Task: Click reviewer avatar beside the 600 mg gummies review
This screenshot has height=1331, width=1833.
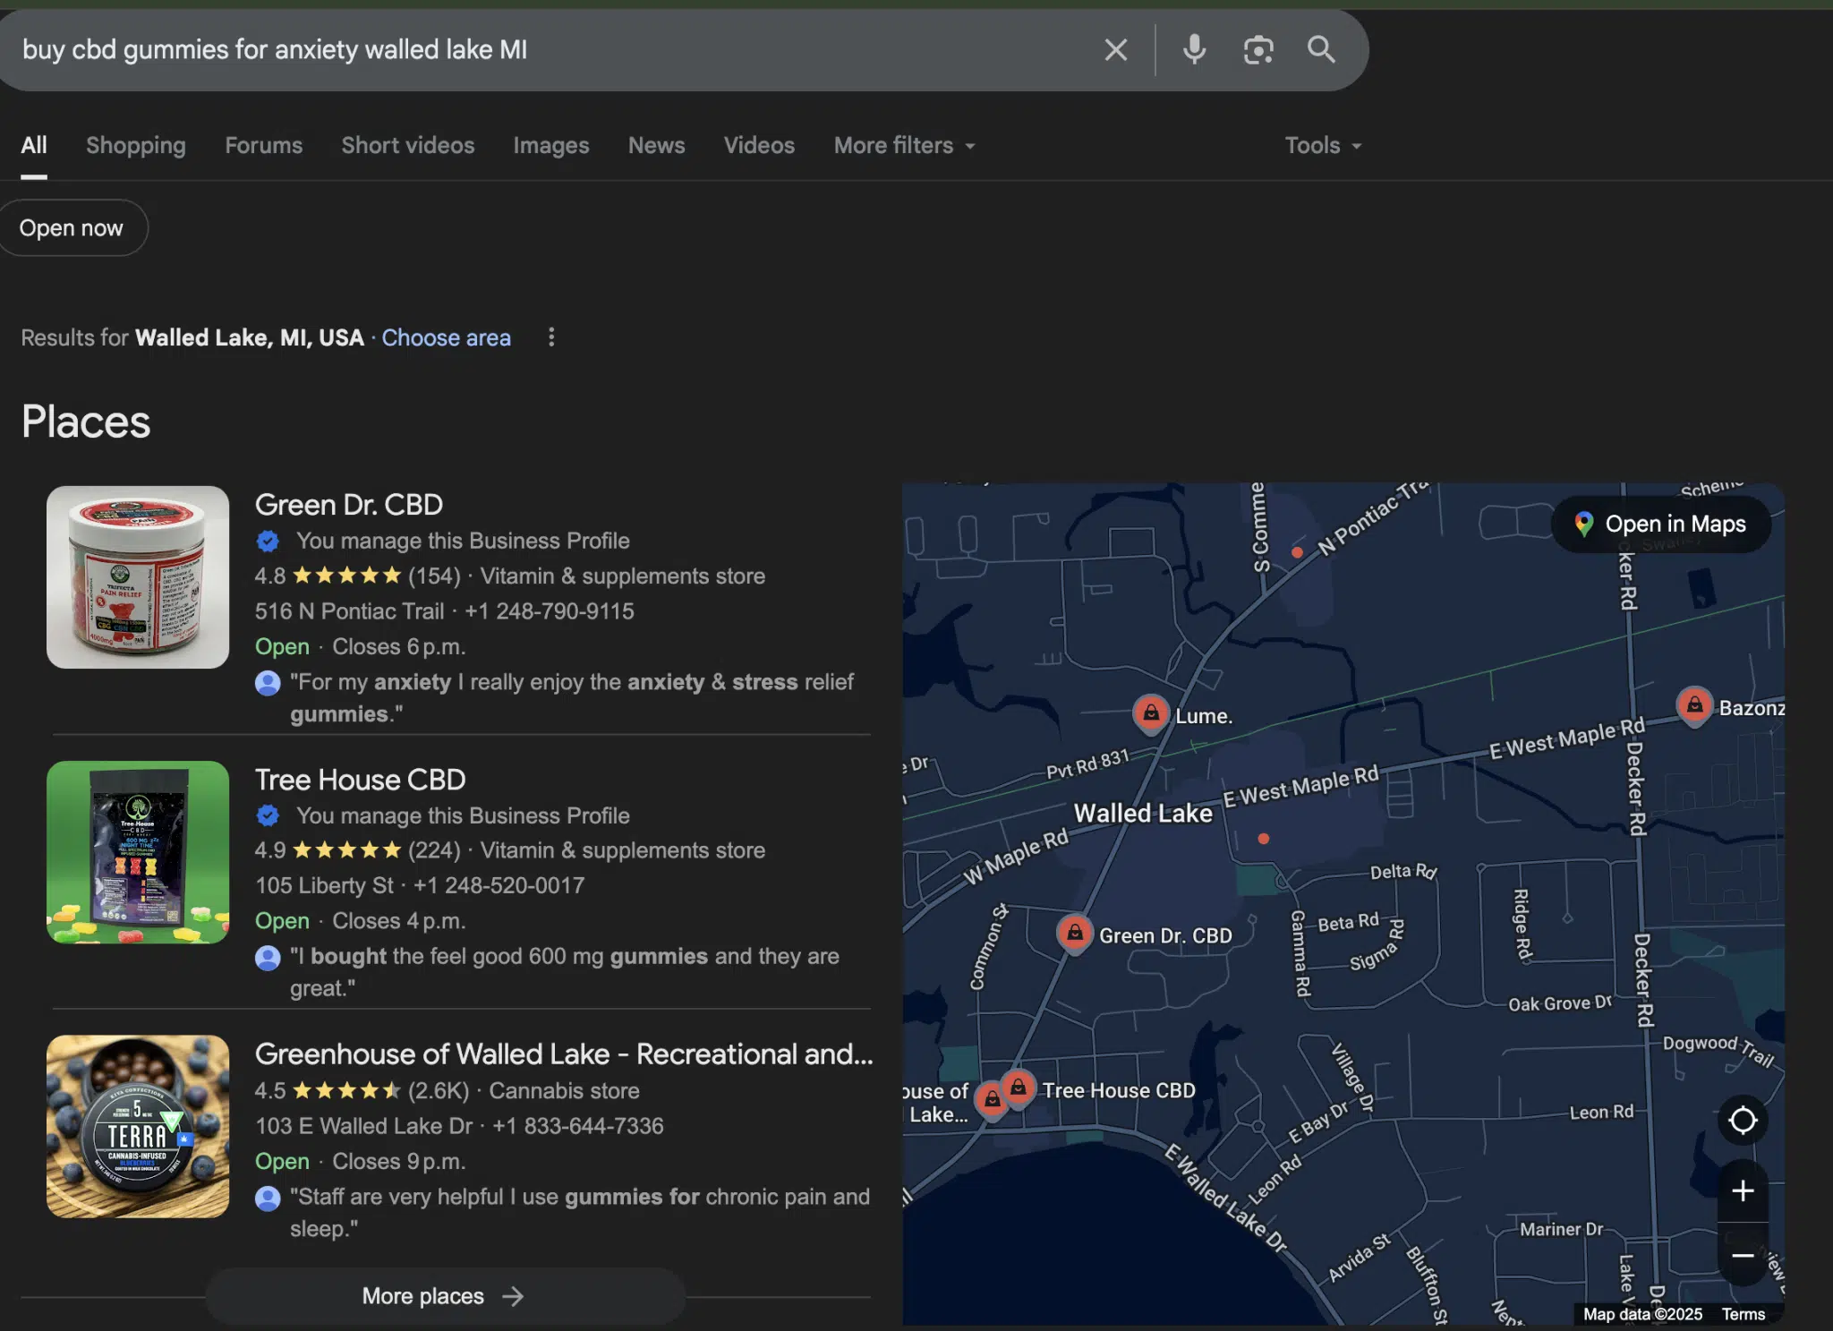Action: 268,958
